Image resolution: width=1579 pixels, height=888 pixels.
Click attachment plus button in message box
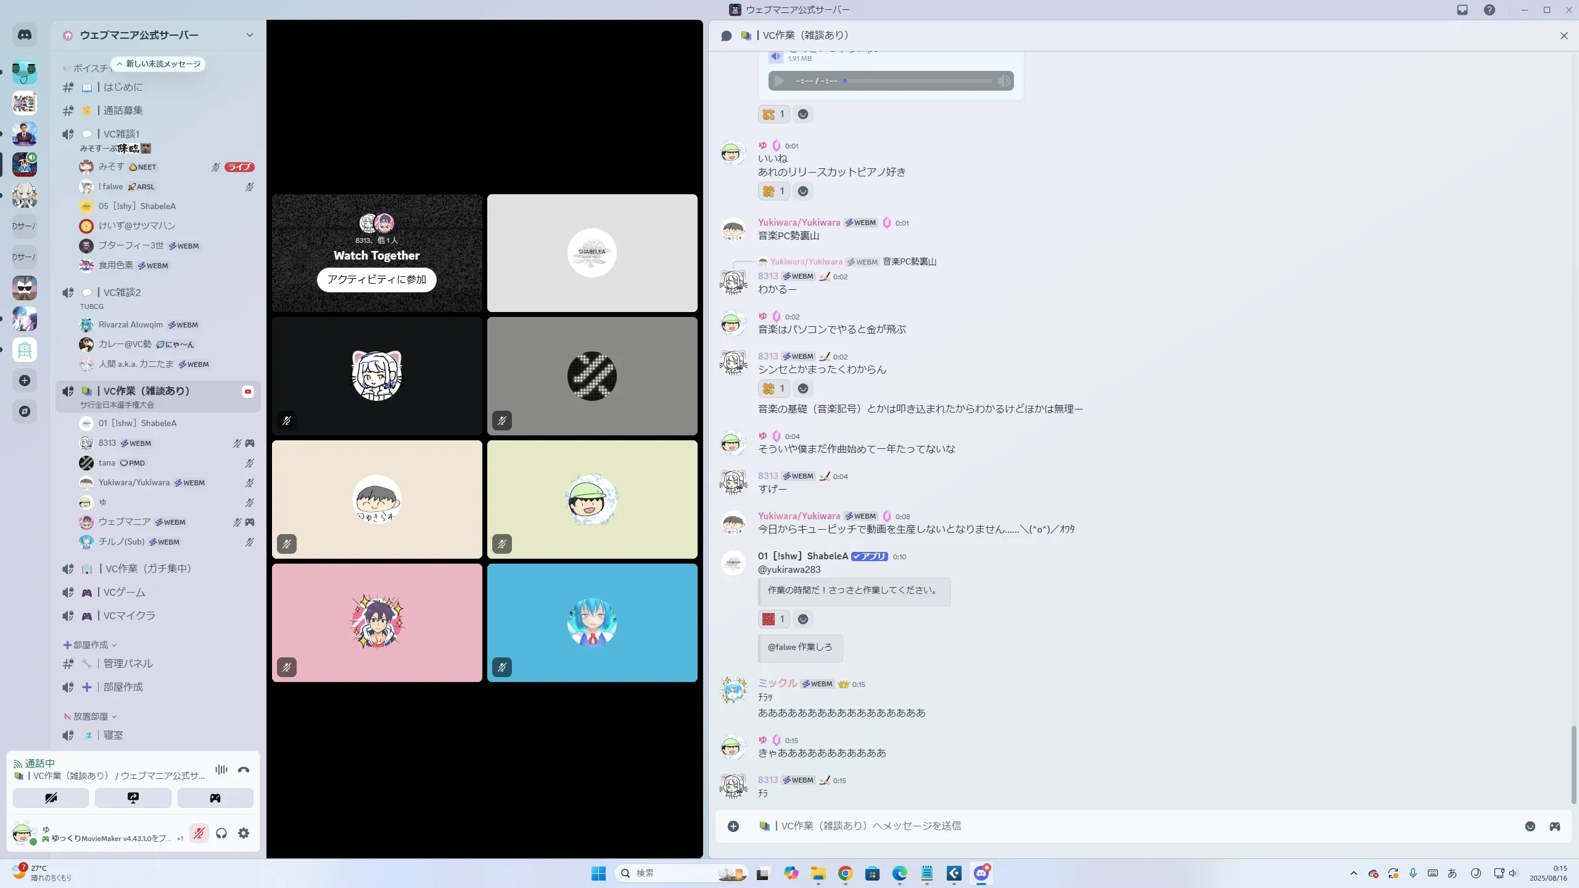[733, 826]
